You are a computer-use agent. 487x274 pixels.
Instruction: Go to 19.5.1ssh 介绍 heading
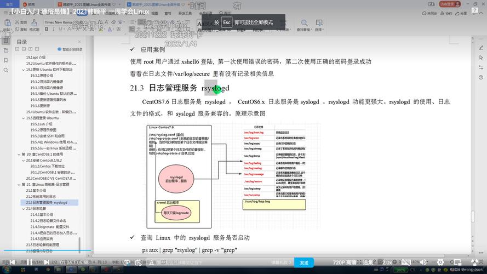click(x=41, y=124)
